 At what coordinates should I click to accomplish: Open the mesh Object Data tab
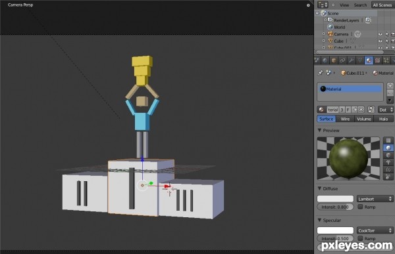(x=360, y=60)
